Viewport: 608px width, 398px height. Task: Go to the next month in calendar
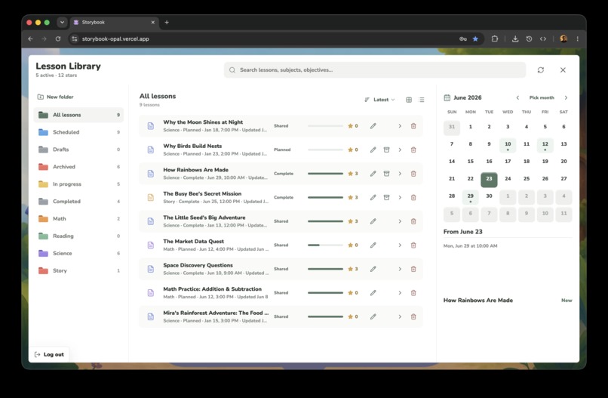pos(566,97)
